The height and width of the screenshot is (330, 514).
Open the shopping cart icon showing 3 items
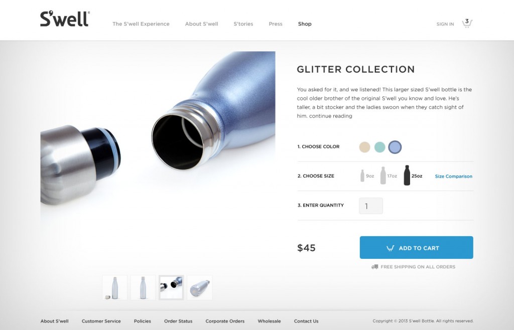point(467,23)
